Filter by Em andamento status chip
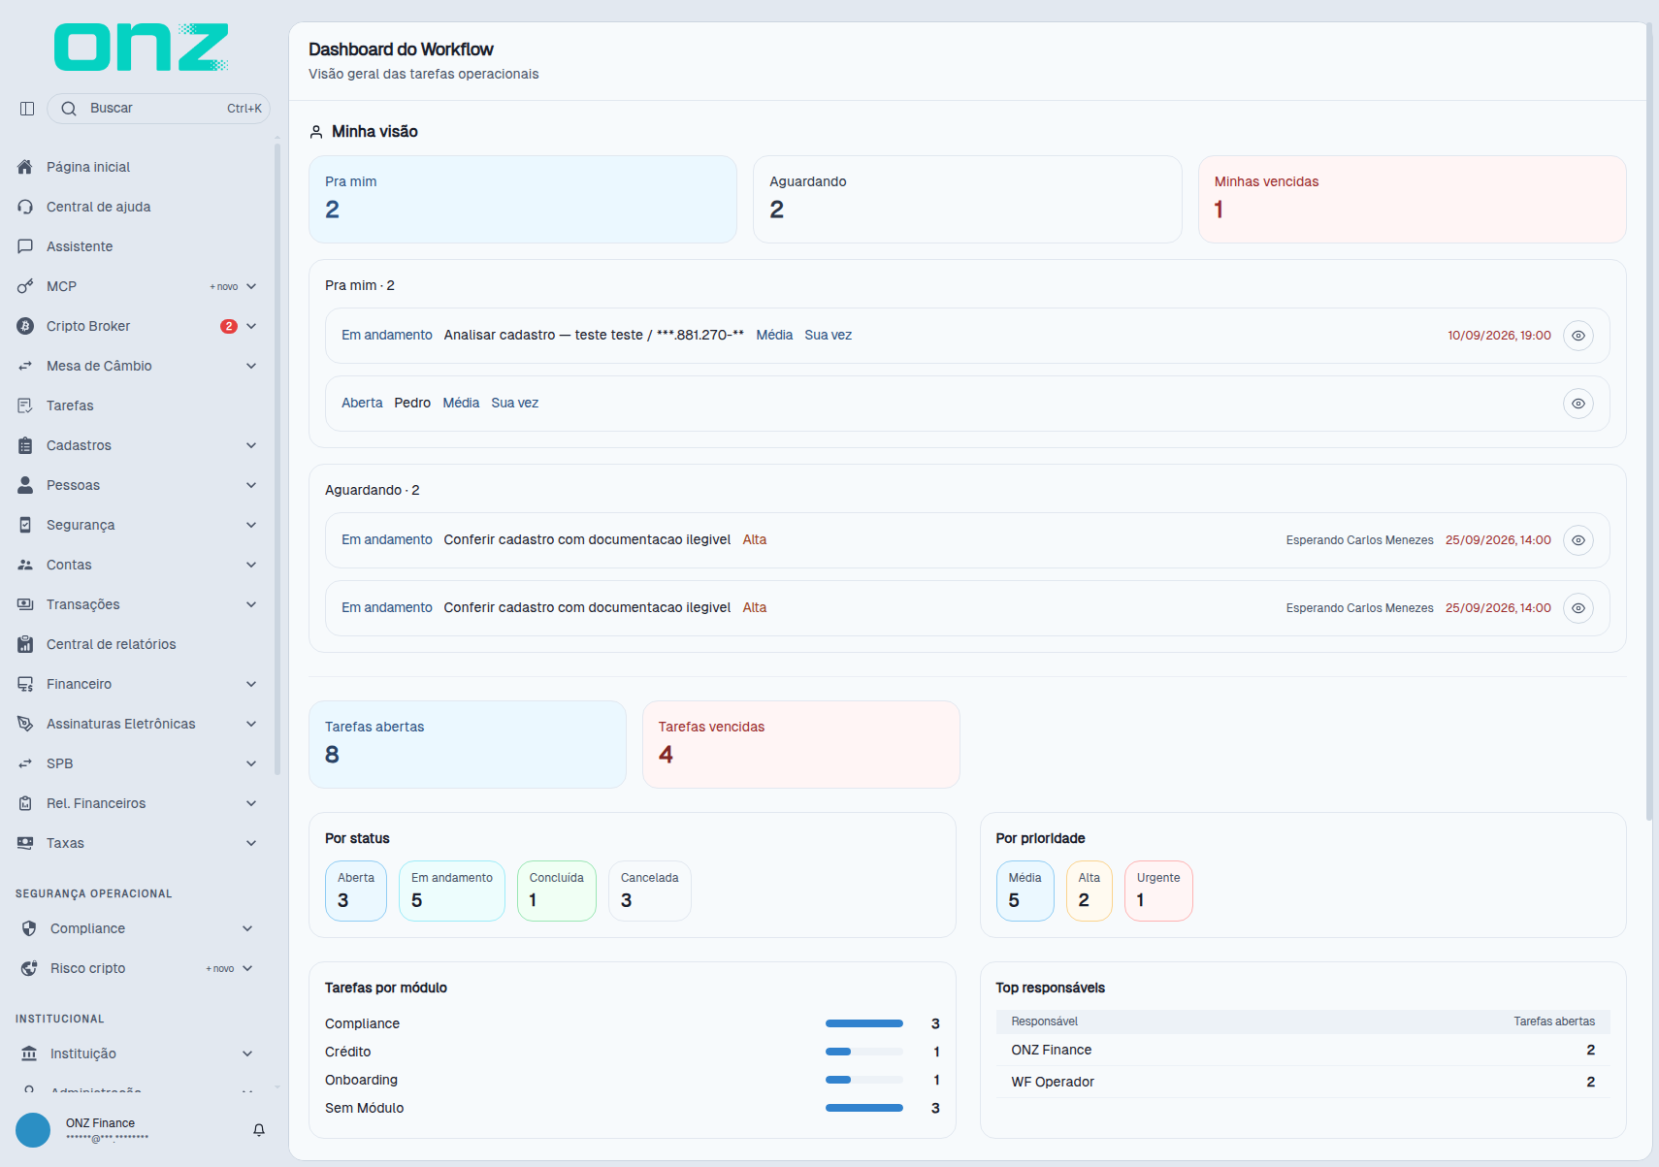 [x=452, y=891]
